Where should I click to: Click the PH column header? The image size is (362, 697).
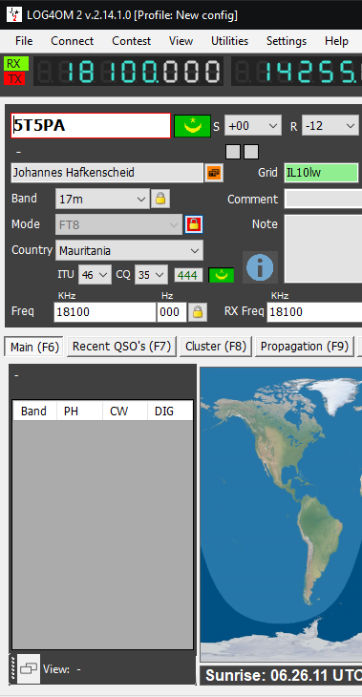click(79, 412)
